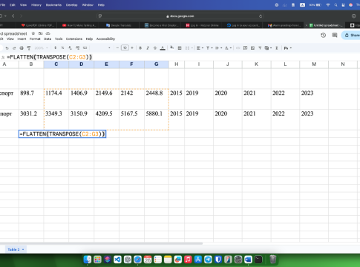Increase decimal places
This screenshot has height=267, width=360.
(77, 48)
